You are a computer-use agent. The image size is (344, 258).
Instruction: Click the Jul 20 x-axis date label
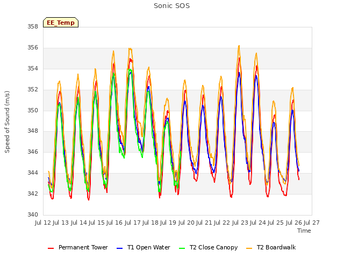click(x=187, y=223)
